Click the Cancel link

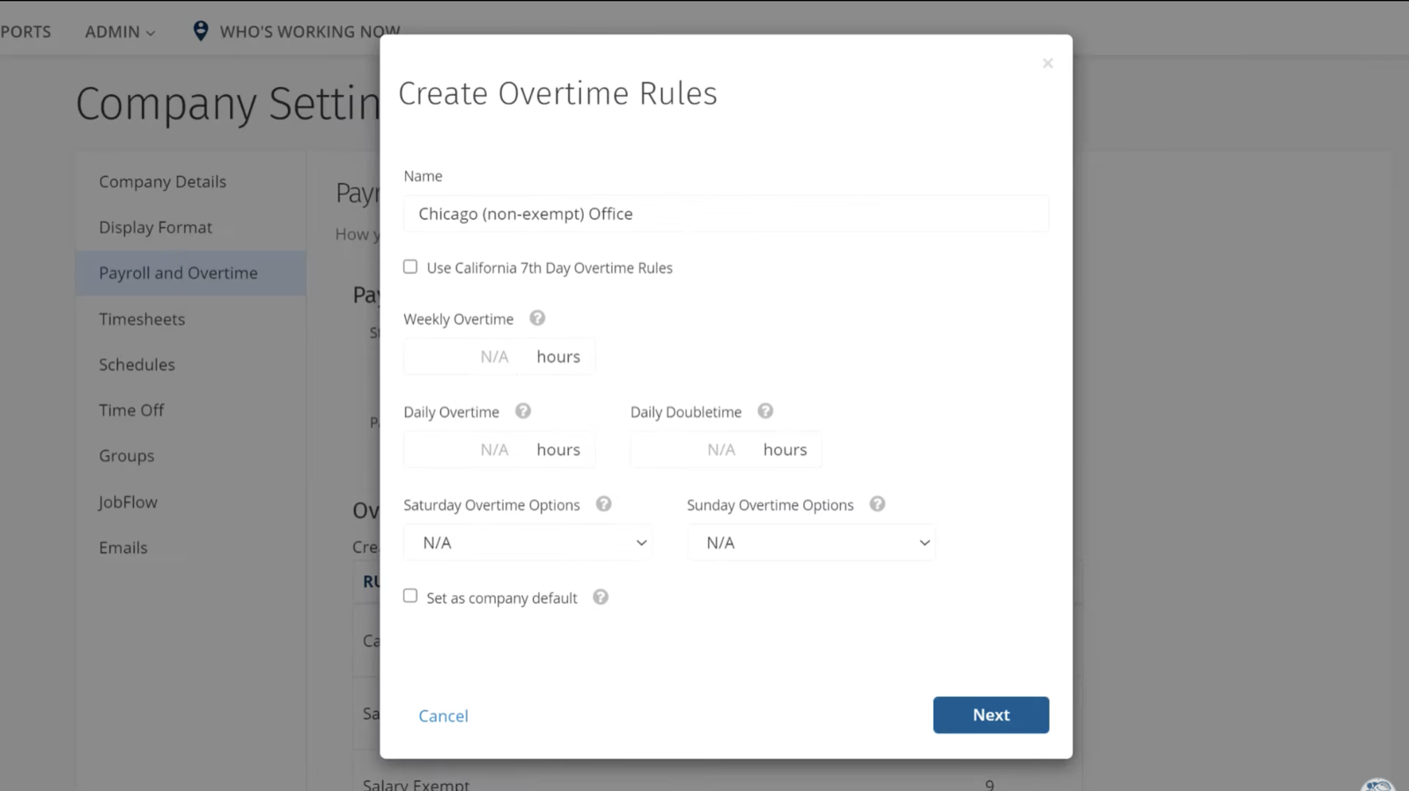click(x=443, y=716)
